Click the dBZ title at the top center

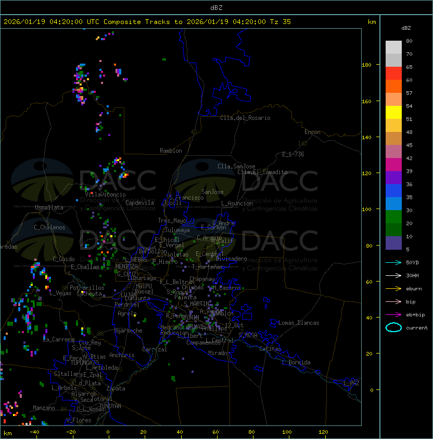[216, 7]
